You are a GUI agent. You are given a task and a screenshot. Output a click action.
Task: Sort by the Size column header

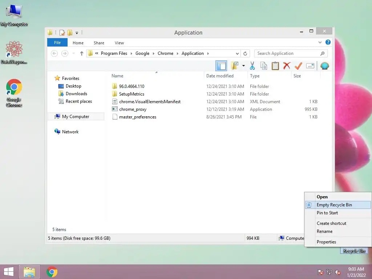point(297,76)
